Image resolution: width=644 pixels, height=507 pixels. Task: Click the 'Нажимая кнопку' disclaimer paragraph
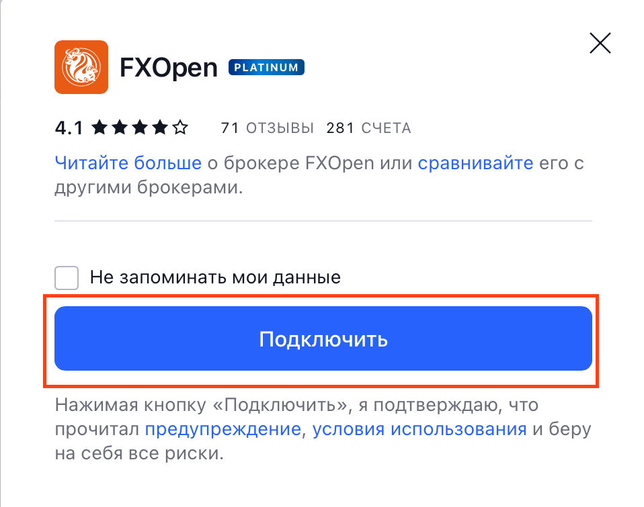(323, 429)
